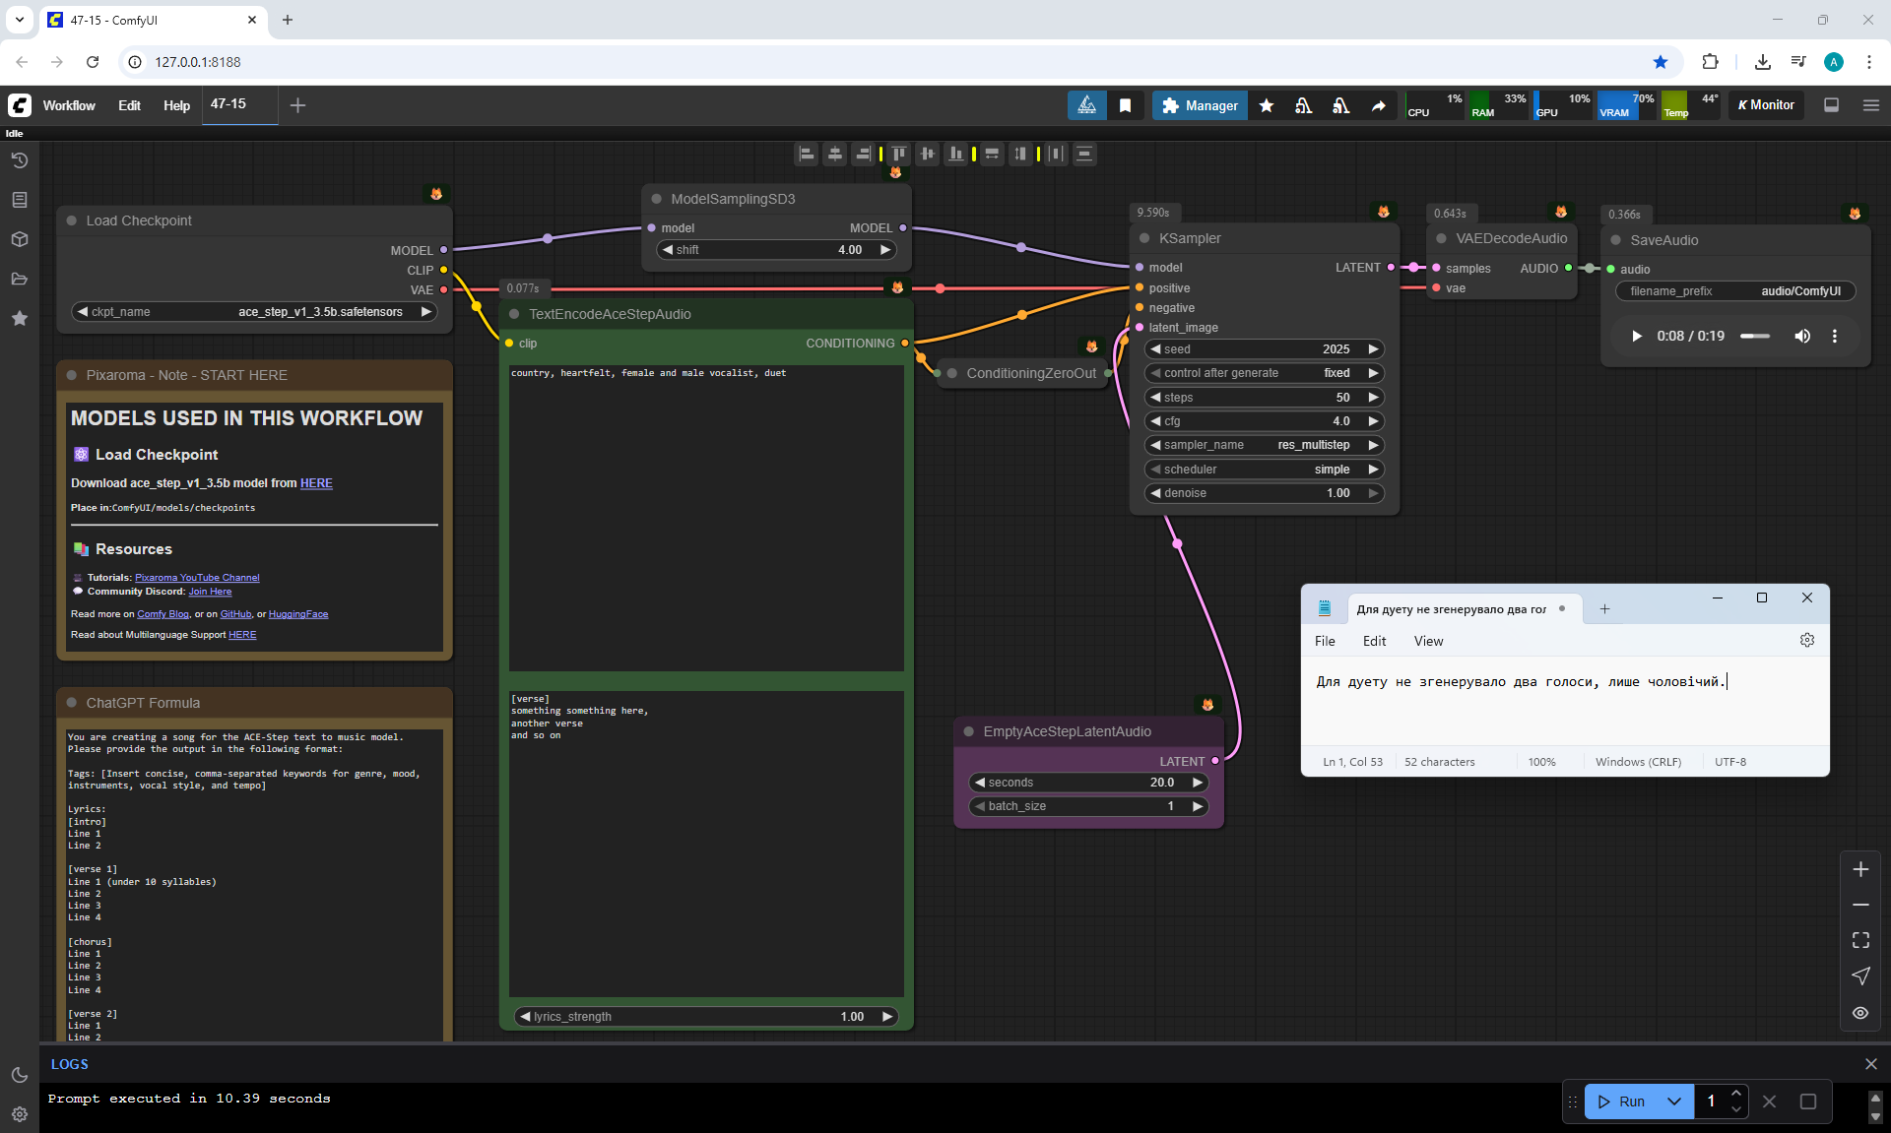
Task: Click the audio player progress bar
Action: [x=1754, y=337]
